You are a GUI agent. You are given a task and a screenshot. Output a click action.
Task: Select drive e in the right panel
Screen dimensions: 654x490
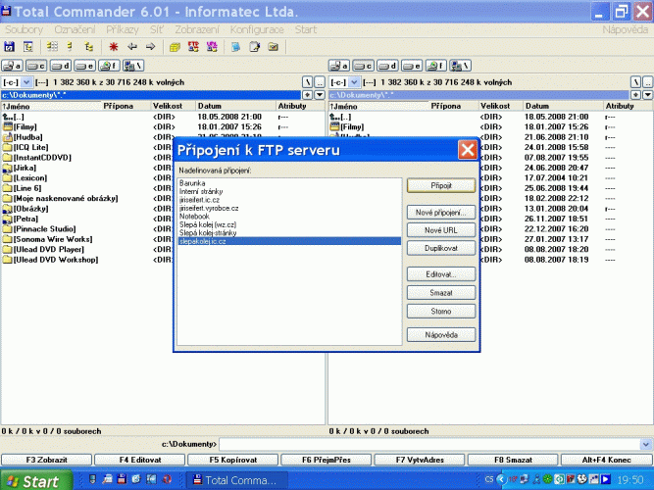pyautogui.click(x=412, y=65)
